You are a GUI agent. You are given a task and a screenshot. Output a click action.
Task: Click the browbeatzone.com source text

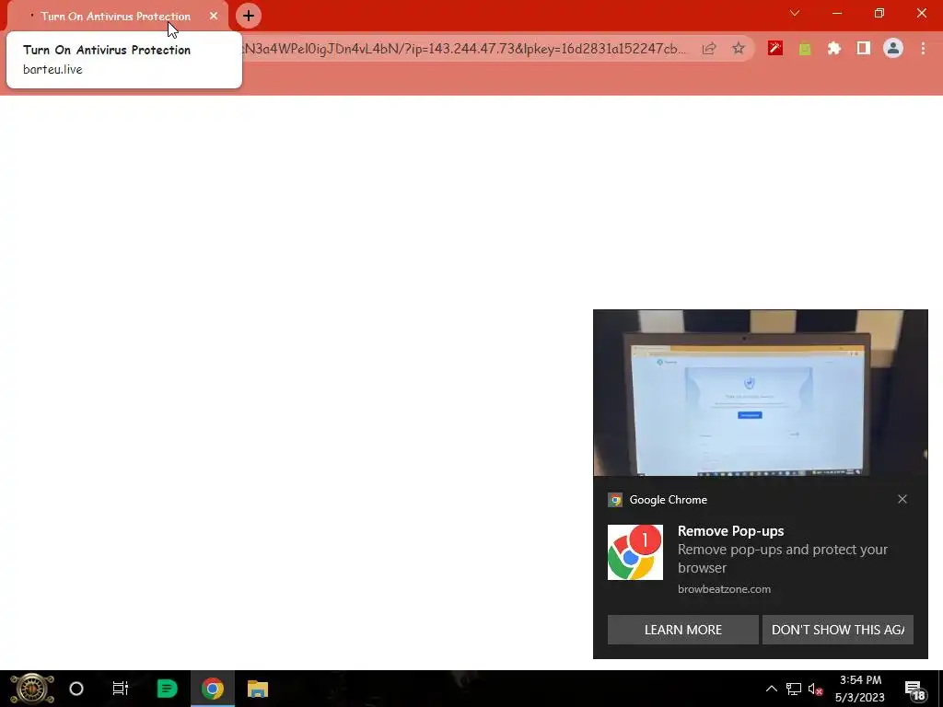[x=724, y=589]
